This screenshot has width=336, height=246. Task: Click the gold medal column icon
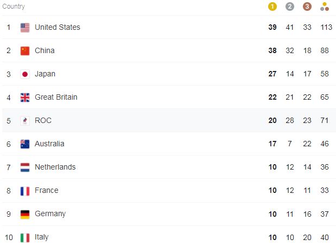(x=272, y=7)
